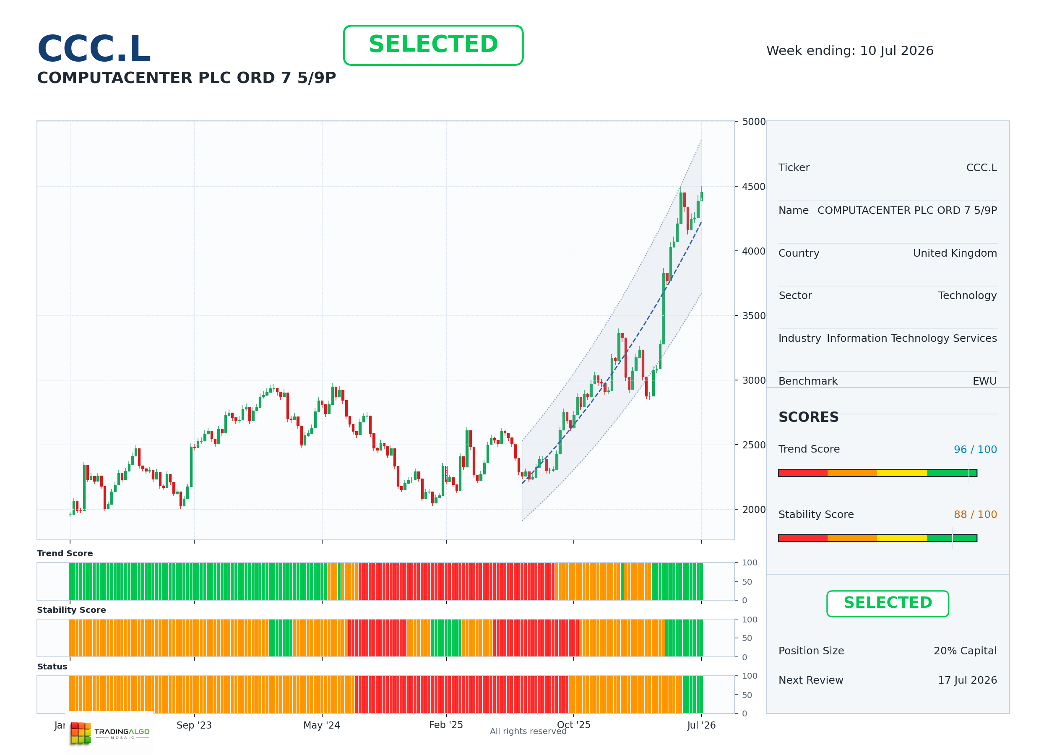The image size is (1057, 755).
Task: Click the Country value United Kingdom
Action: point(955,253)
